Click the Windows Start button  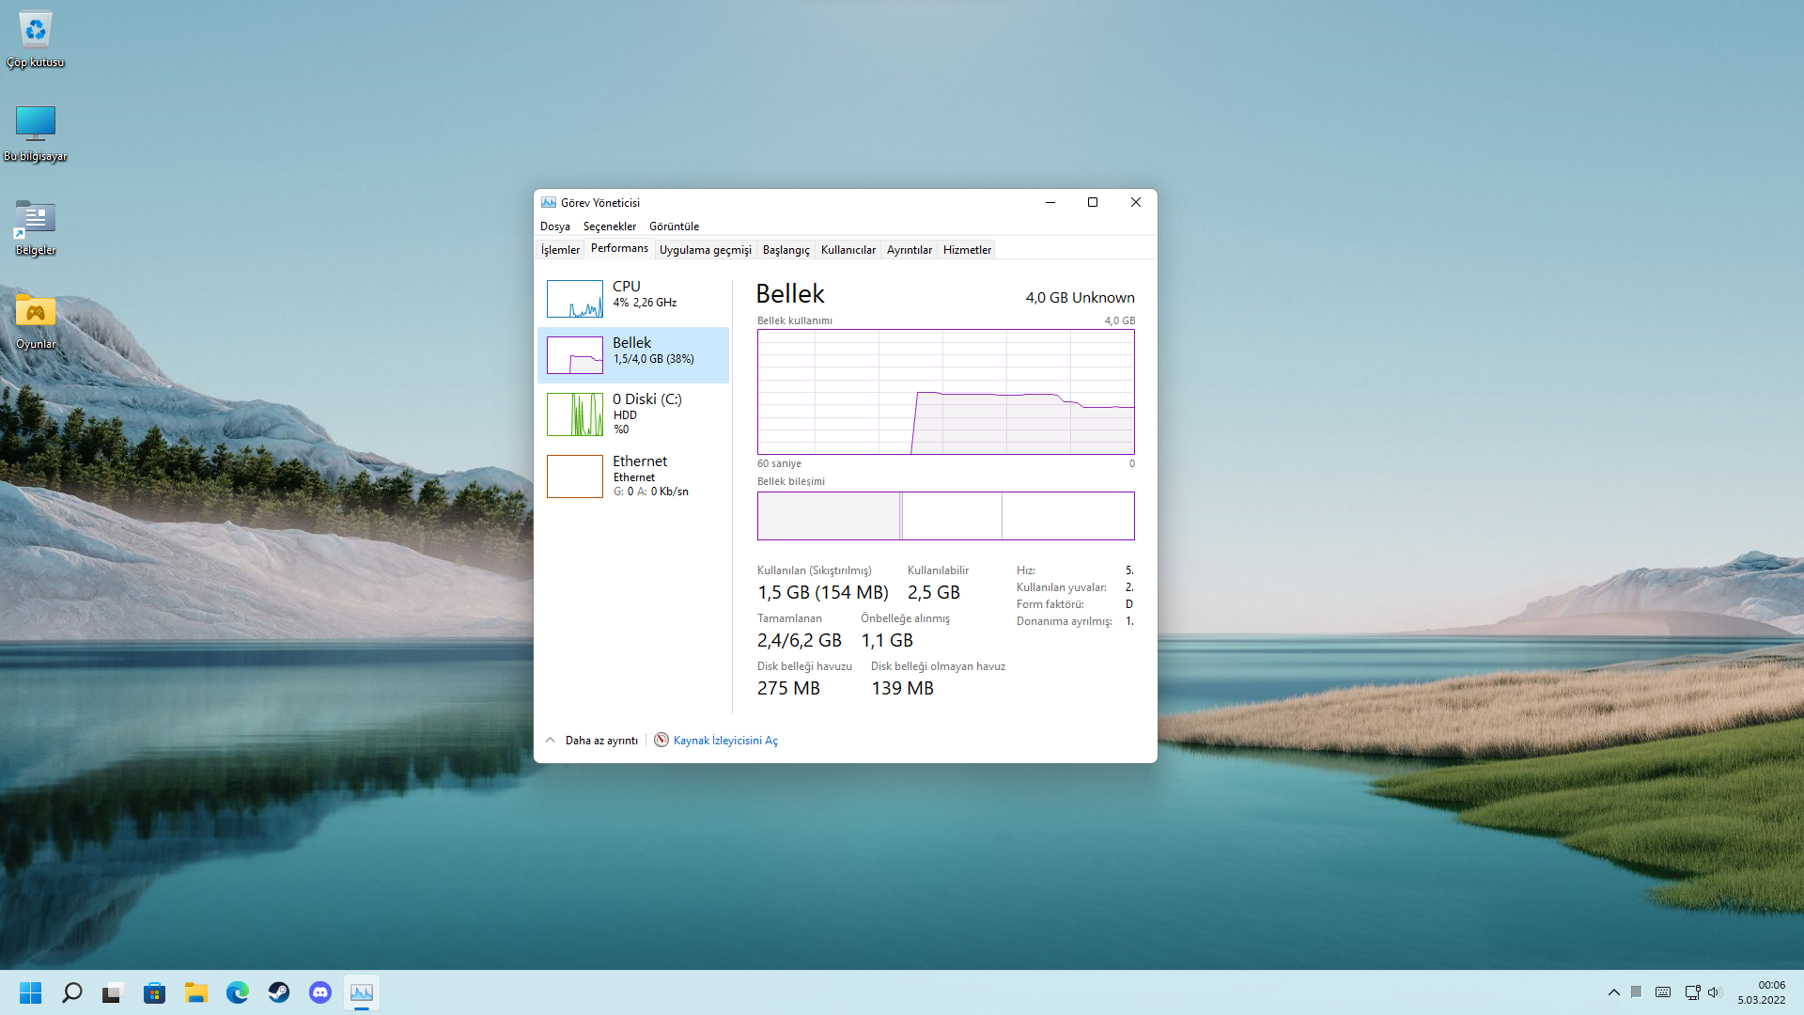[x=31, y=992]
